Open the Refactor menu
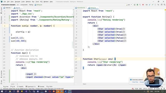 pos(28,2)
